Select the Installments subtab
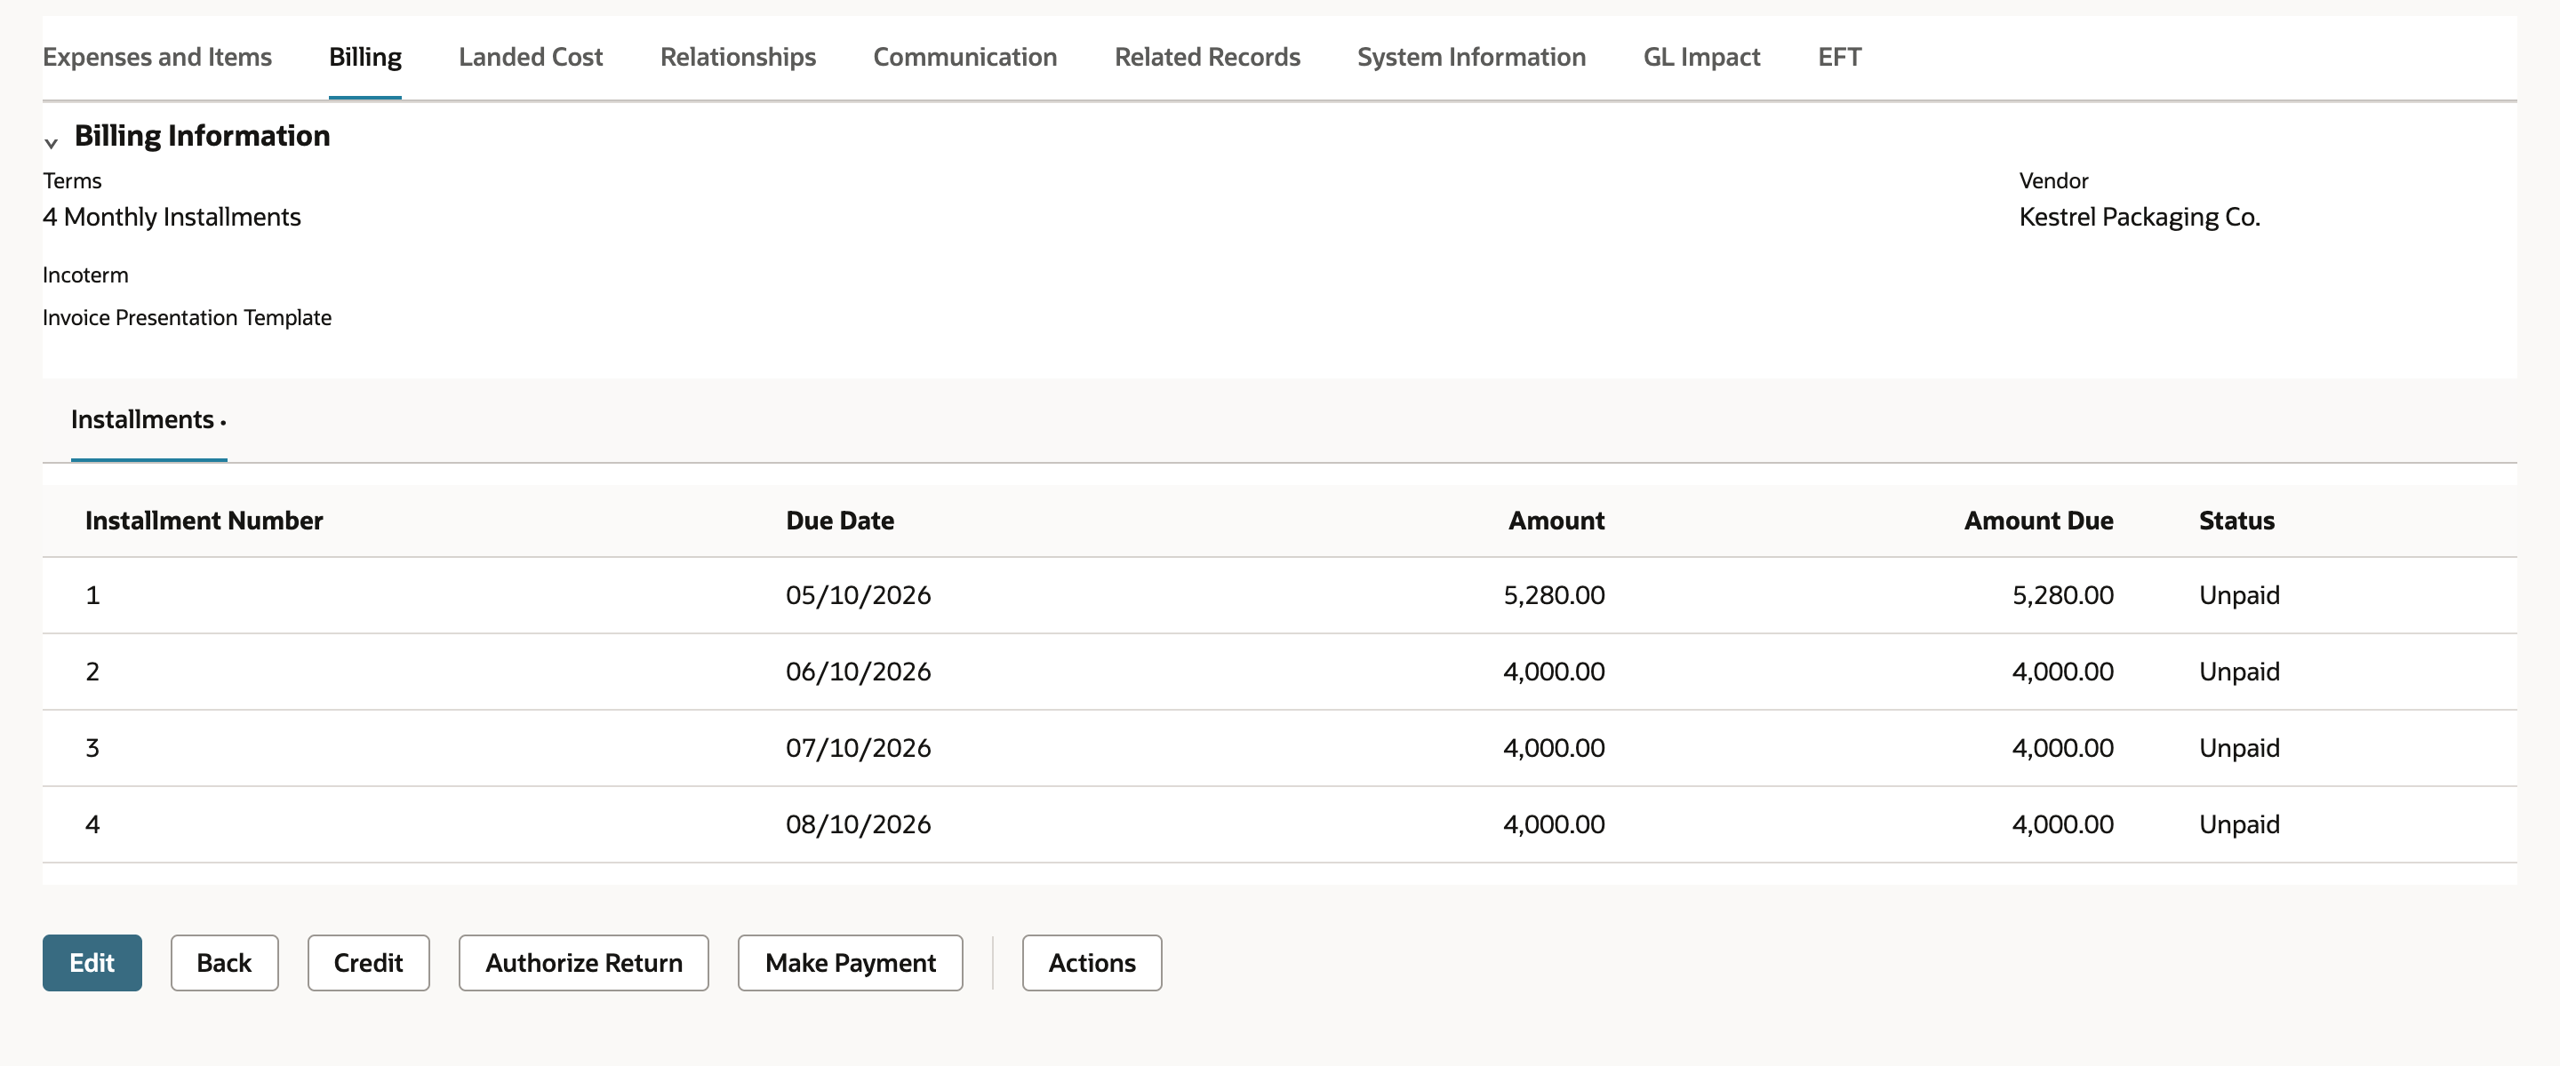Screen dimensions: 2560x1066 coord(148,419)
